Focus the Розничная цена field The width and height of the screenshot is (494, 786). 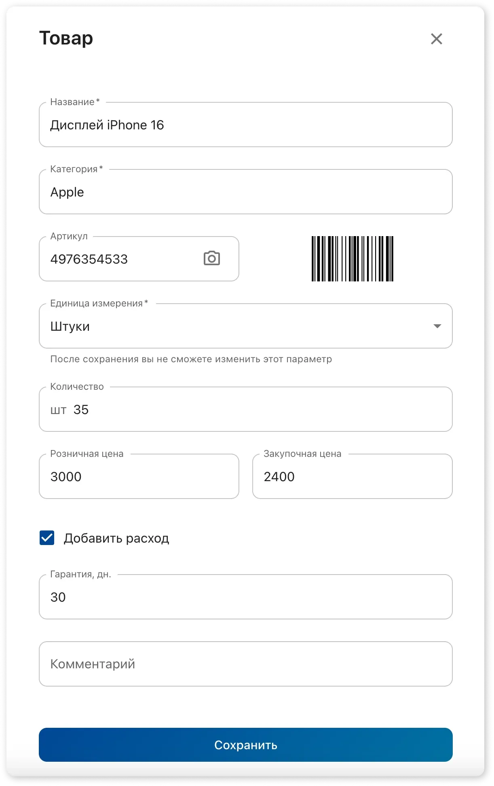point(139,477)
